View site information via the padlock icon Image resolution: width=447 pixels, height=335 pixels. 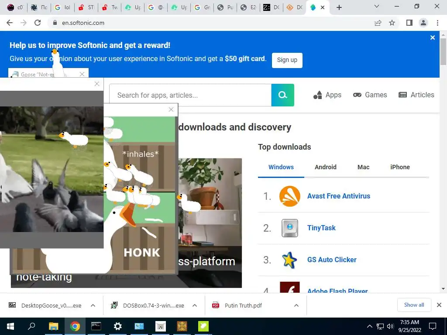pyautogui.click(x=55, y=23)
